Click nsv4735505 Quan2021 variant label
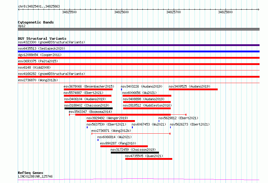 click(144, 156)
